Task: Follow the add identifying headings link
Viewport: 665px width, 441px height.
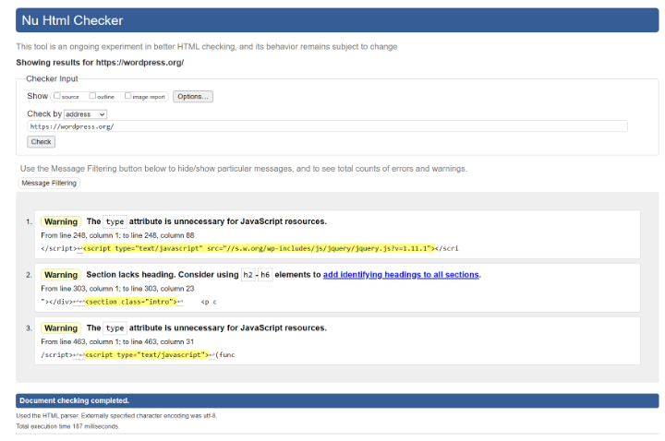Action: 402,274
